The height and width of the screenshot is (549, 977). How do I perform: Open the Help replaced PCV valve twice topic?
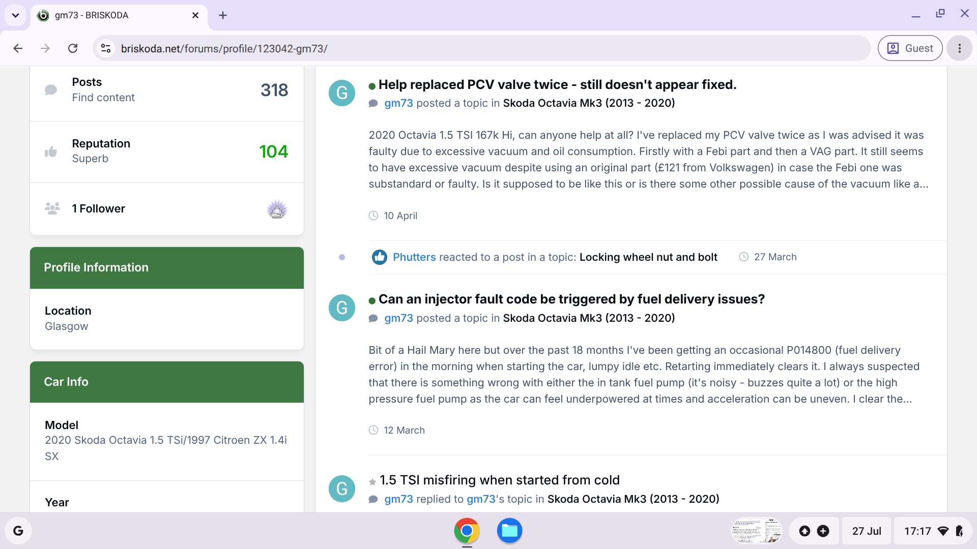click(557, 84)
